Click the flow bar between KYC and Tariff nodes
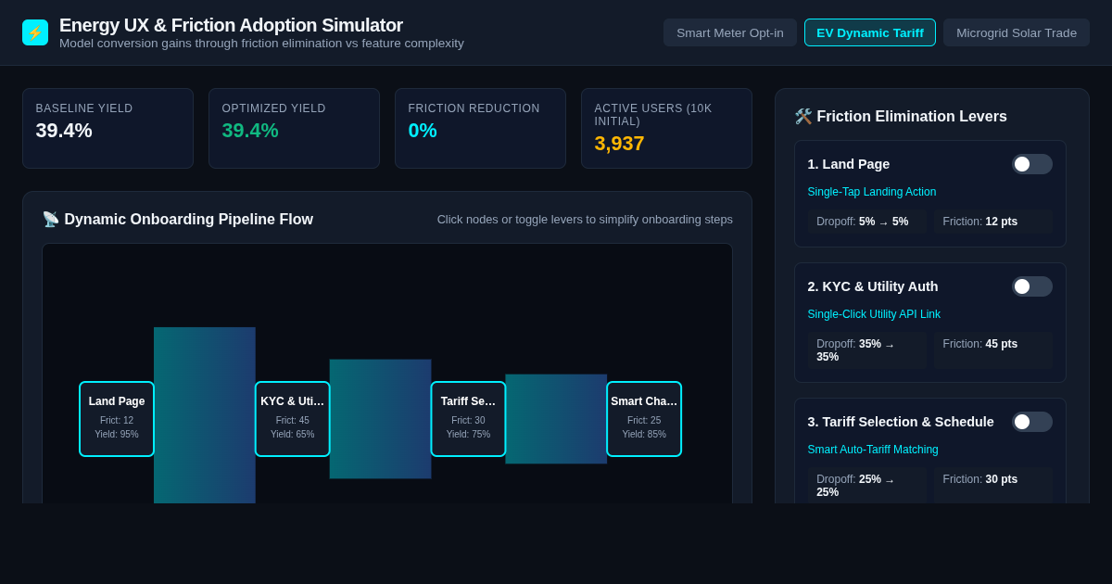1112x584 pixels. point(381,419)
